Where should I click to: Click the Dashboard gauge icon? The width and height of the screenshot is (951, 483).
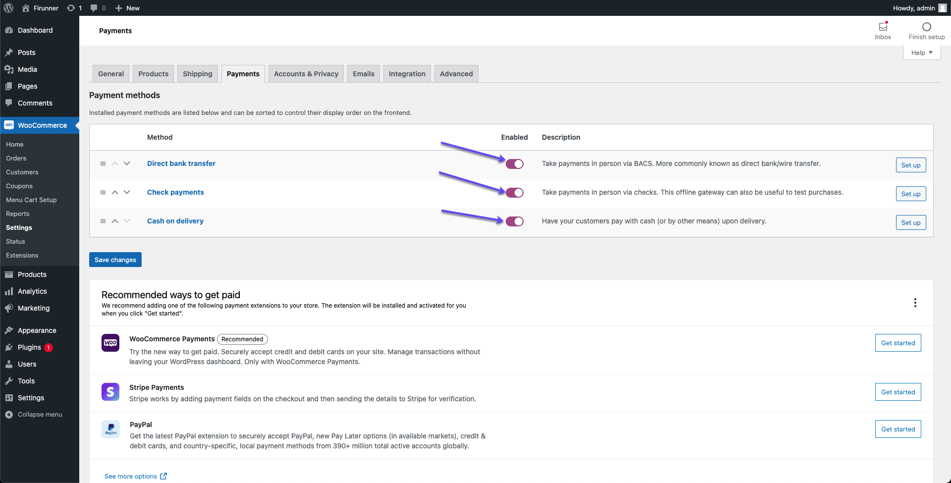coord(9,30)
